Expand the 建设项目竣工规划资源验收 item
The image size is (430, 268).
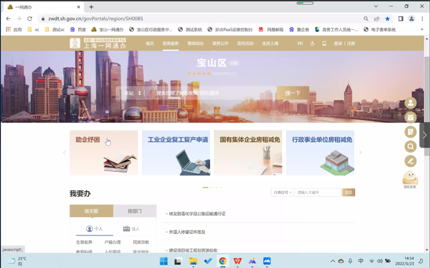pos(192,250)
